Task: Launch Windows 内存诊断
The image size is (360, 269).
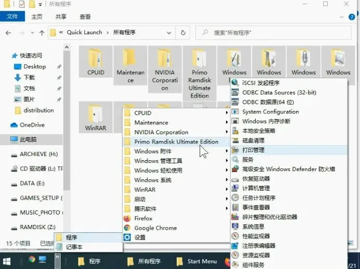Action: pyautogui.click(x=289, y=121)
